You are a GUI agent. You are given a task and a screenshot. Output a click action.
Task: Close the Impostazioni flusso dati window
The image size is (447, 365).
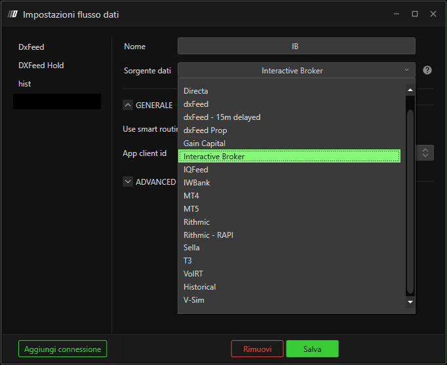433,14
